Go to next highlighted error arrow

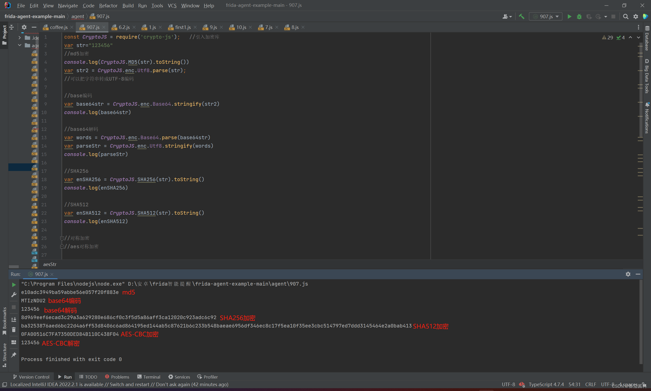coord(638,37)
